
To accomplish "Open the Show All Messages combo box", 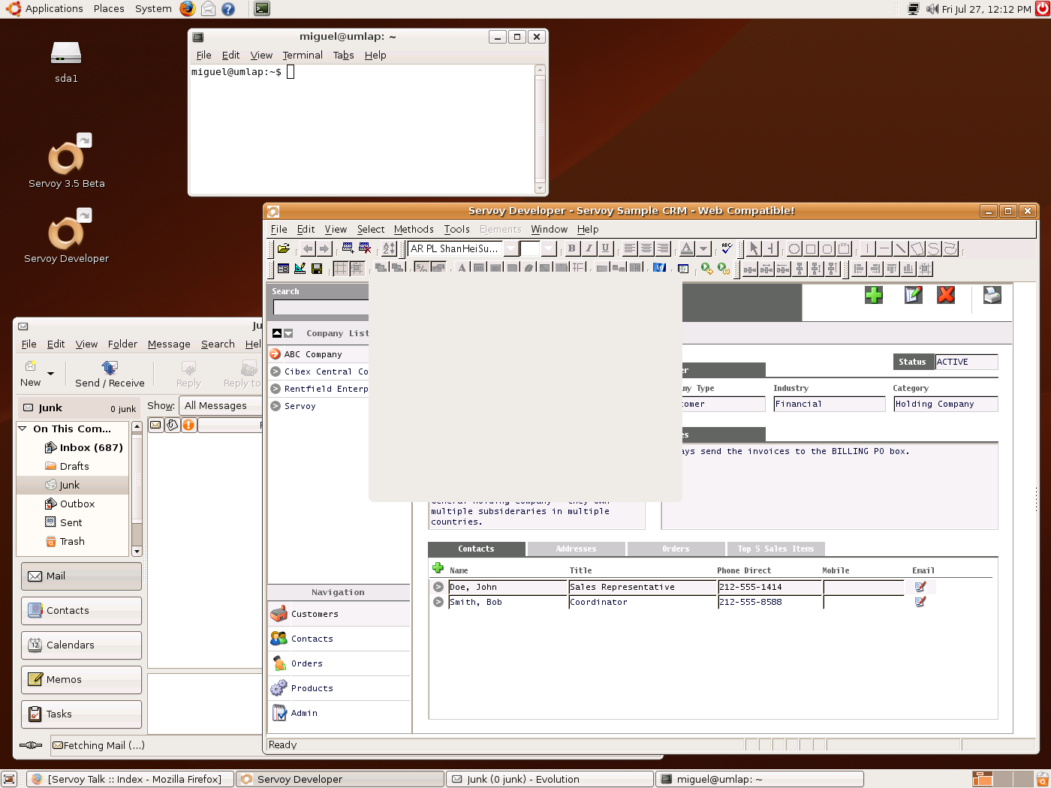I will (220, 405).
